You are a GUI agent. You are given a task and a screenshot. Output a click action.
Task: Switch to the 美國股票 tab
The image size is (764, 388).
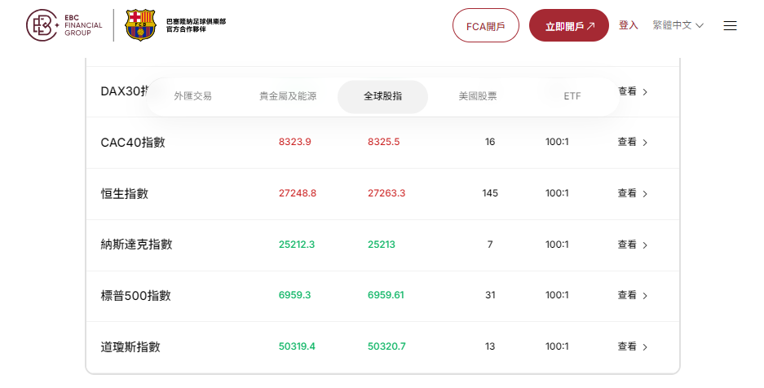pyautogui.click(x=478, y=96)
